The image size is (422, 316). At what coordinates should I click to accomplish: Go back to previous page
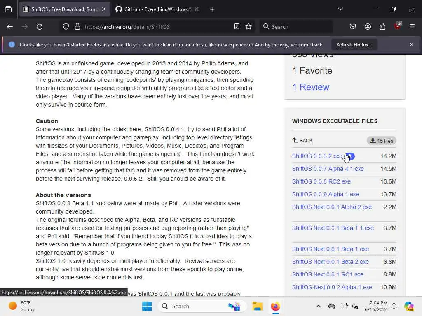point(10,27)
